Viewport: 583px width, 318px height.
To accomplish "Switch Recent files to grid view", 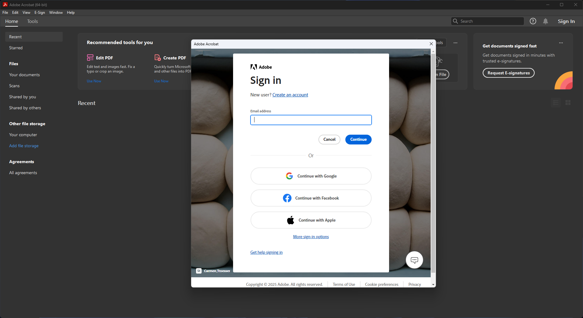I will (568, 103).
